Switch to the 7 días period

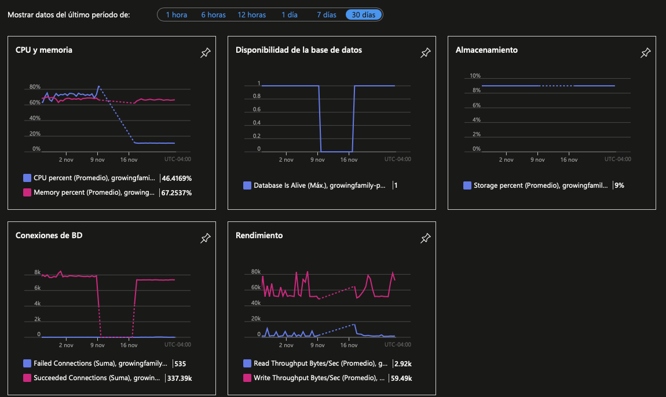pyautogui.click(x=326, y=15)
